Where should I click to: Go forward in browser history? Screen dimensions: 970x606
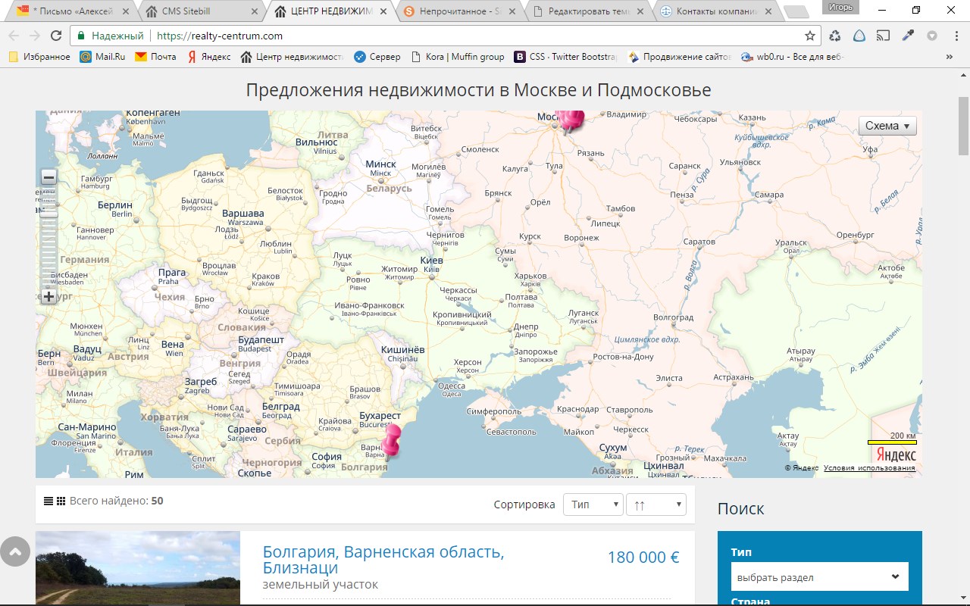[x=35, y=36]
